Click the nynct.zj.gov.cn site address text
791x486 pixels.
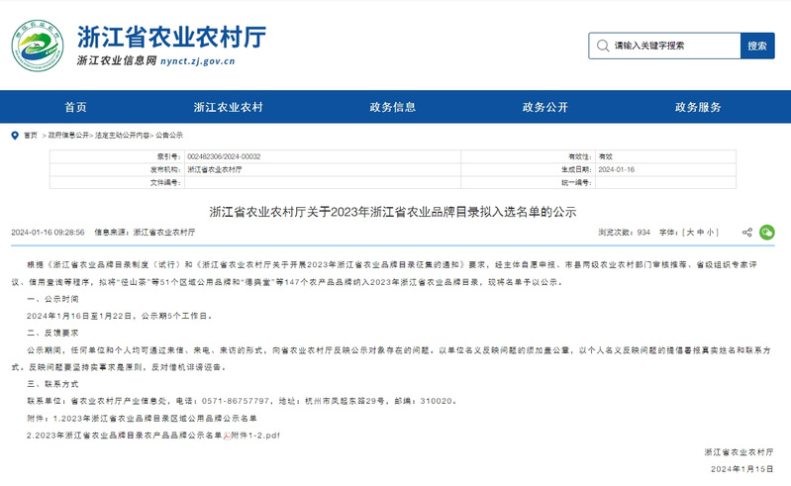(x=198, y=61)
